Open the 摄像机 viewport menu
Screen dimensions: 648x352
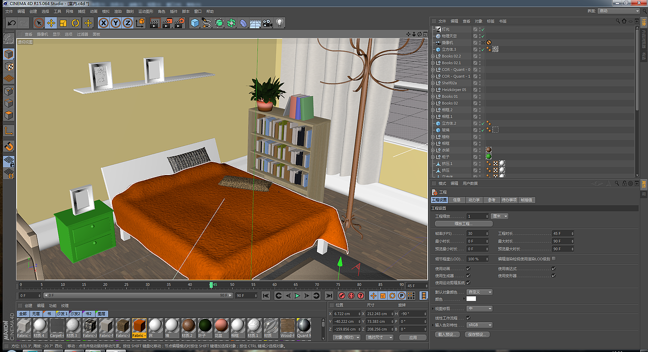click(43, 34)
